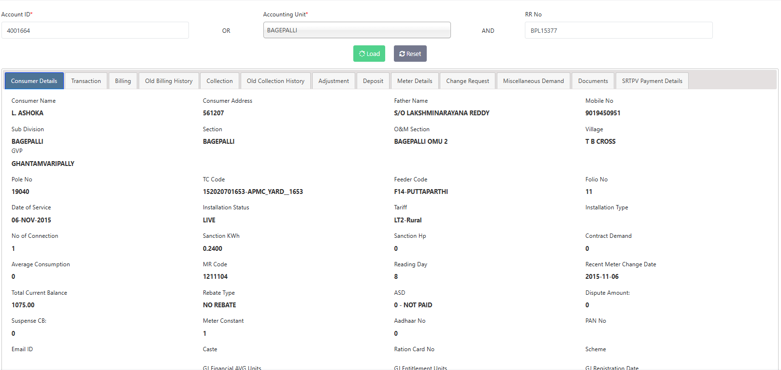
Task: Click consumer name L. ASHOKA
Action: [28, 113]
